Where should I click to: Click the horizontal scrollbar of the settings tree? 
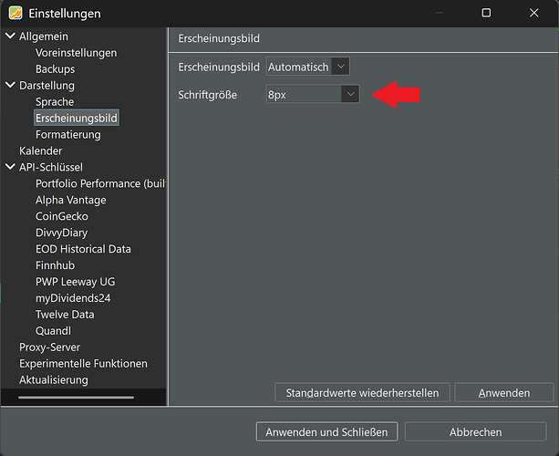pyautogui.click(x=77, y=397)
